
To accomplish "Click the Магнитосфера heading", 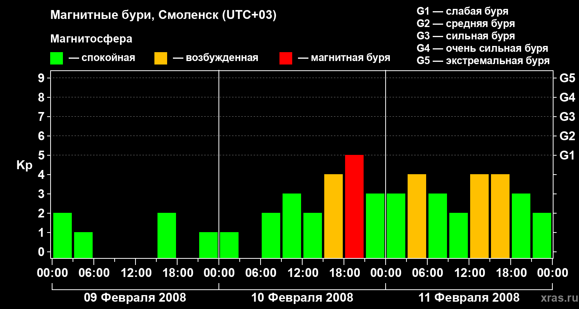I will [91, 39].
